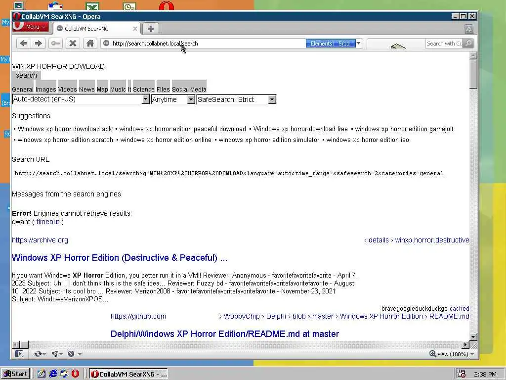Screen dimensions: 506x380
Task: Go back with the Back arrow button
Action: [x=23, y=44]
